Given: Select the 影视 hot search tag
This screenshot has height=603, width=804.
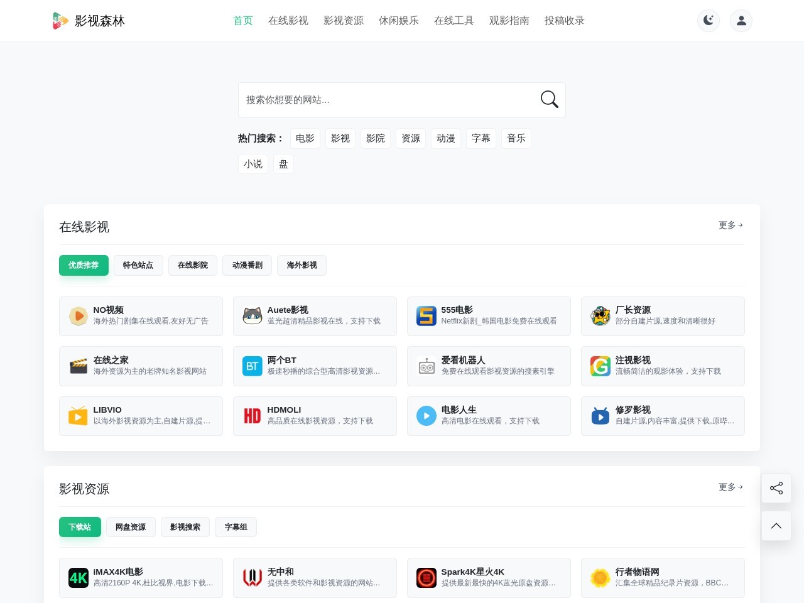Looking at the screenshot, I should [x=340, y=138].
